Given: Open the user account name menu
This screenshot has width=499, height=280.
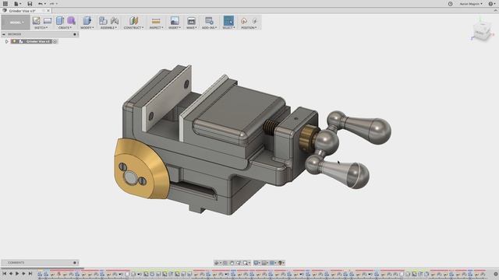Looking at the screenshot, I should 471,4.
